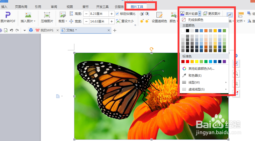Open quick access toolbar customize arrow
The height and width of the screenshot is (141, 255).
pyautogui.click(x=25, y=30)
